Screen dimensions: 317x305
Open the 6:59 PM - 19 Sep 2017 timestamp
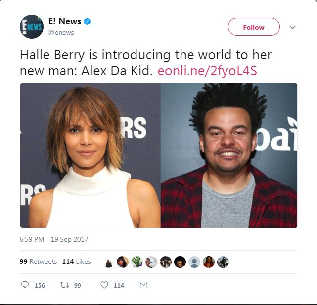(x=54, y=239)
